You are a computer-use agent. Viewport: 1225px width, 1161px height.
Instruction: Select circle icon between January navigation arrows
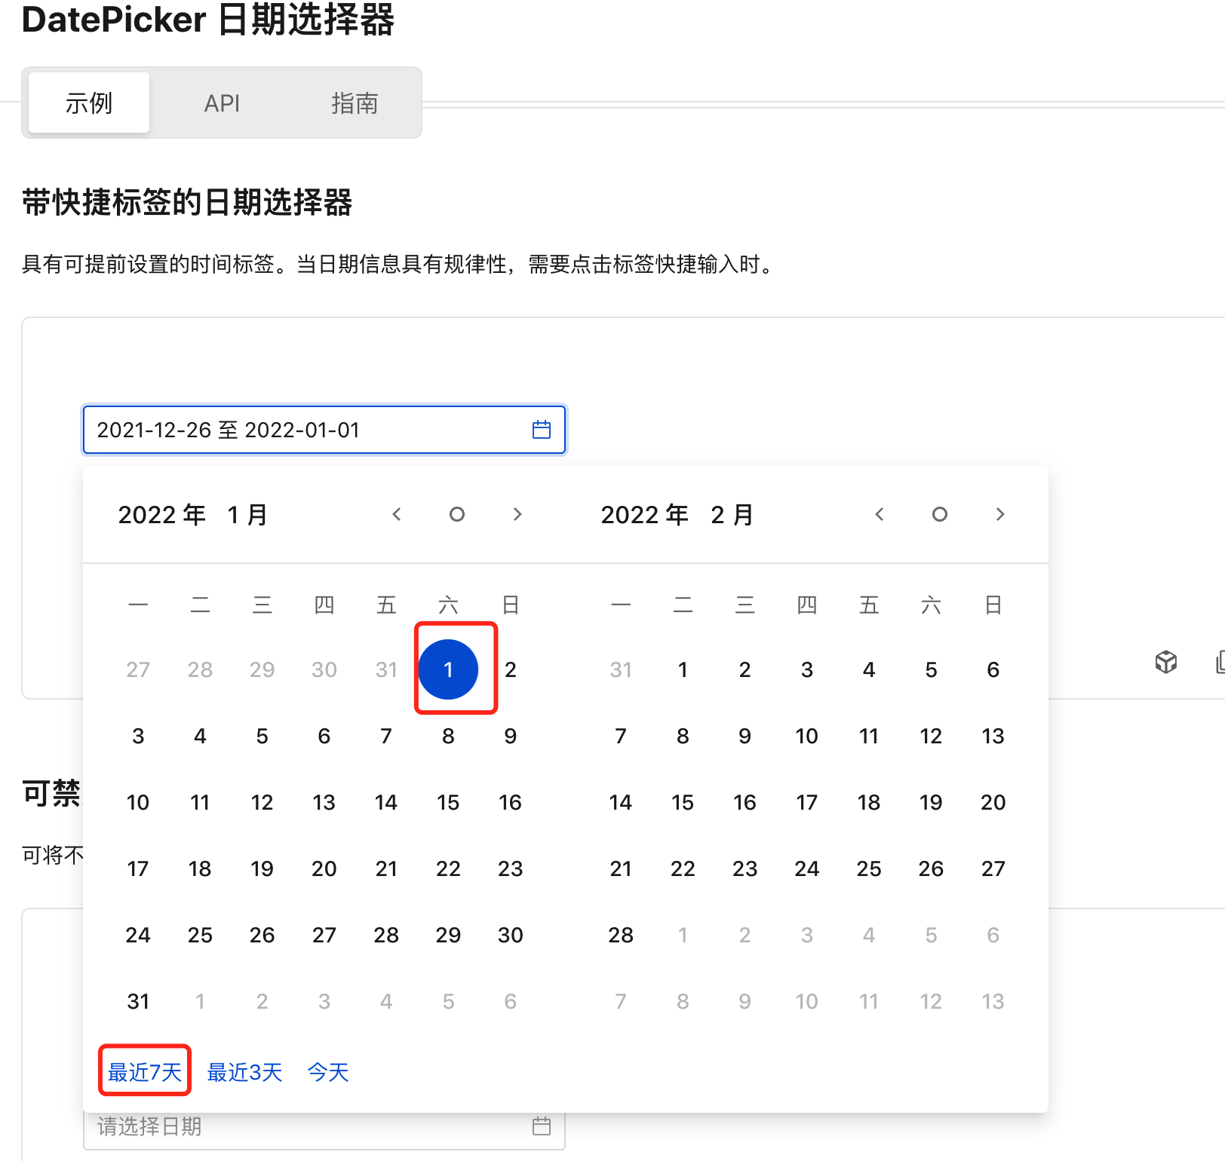[457, 514]
